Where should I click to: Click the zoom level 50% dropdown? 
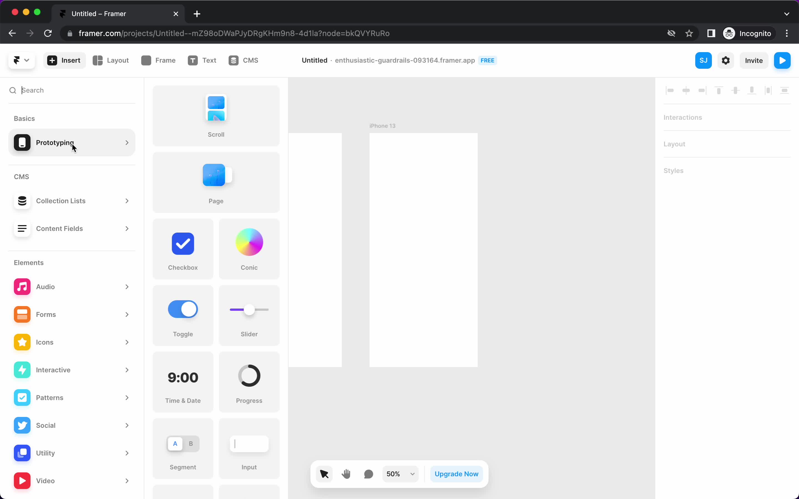click(x=401, y=473)
